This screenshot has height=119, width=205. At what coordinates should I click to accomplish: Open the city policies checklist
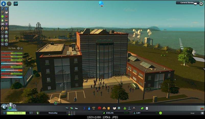(147, 108)
